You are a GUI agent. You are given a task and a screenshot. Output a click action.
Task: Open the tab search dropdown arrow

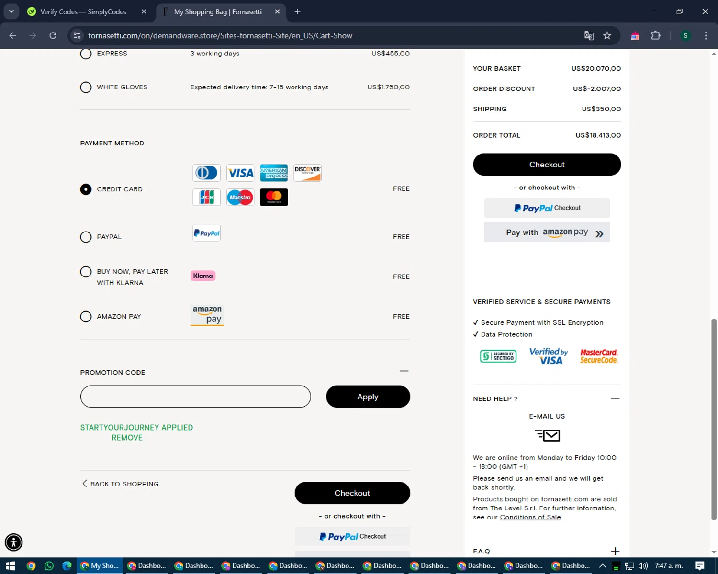pyautogui.click(x=11, y=11)
